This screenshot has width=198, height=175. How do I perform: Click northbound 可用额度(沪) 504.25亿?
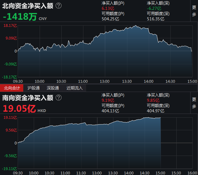click(110, 19)
